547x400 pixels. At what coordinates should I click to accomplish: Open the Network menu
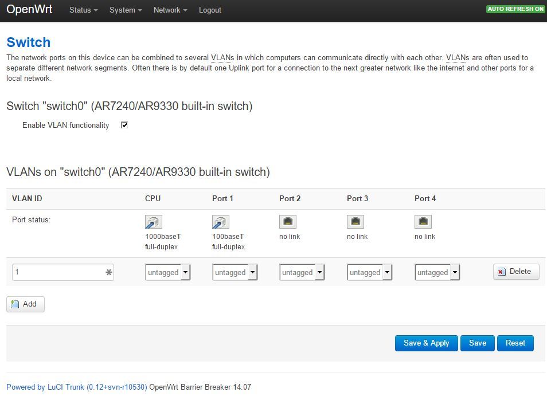tap(170, 10)
